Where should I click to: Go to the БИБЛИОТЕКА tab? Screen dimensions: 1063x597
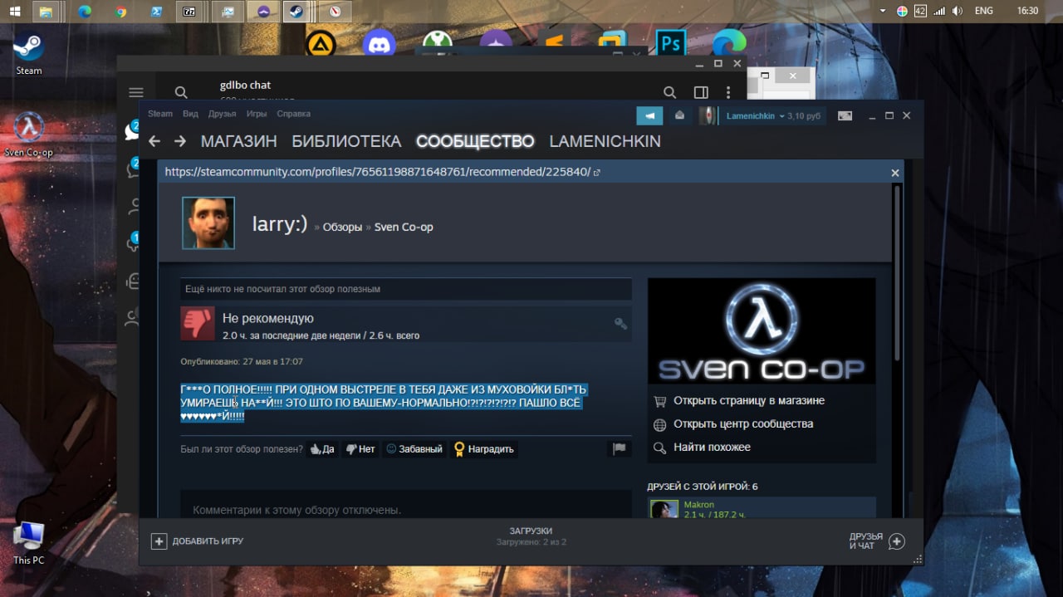click(x=346, y=141)
